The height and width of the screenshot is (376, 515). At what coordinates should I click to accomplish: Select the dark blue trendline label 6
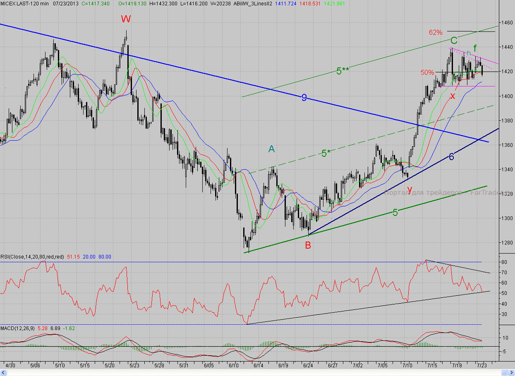click(452, 157)
